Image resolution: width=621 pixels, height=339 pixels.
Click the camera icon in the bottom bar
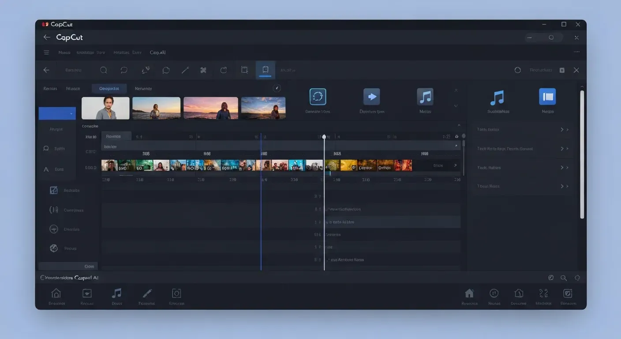176,293
